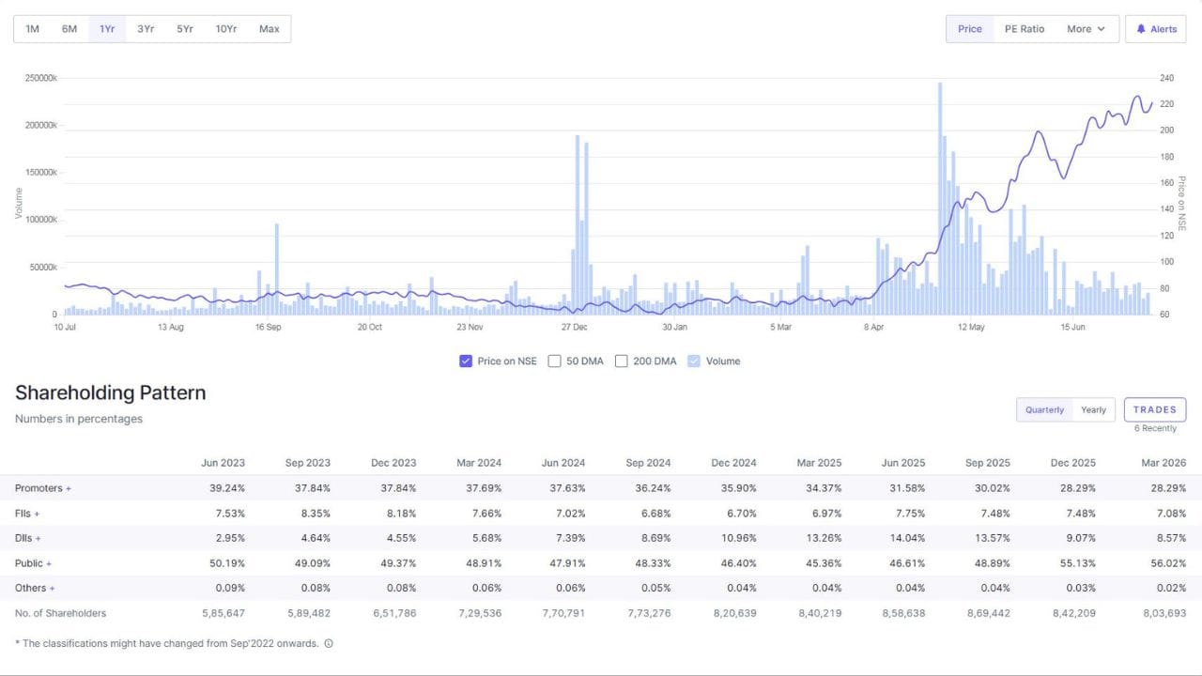Viewport: 1202px width, 676px height.
Task: Click the plus icon next to FIIs
Action: point(37,514)
